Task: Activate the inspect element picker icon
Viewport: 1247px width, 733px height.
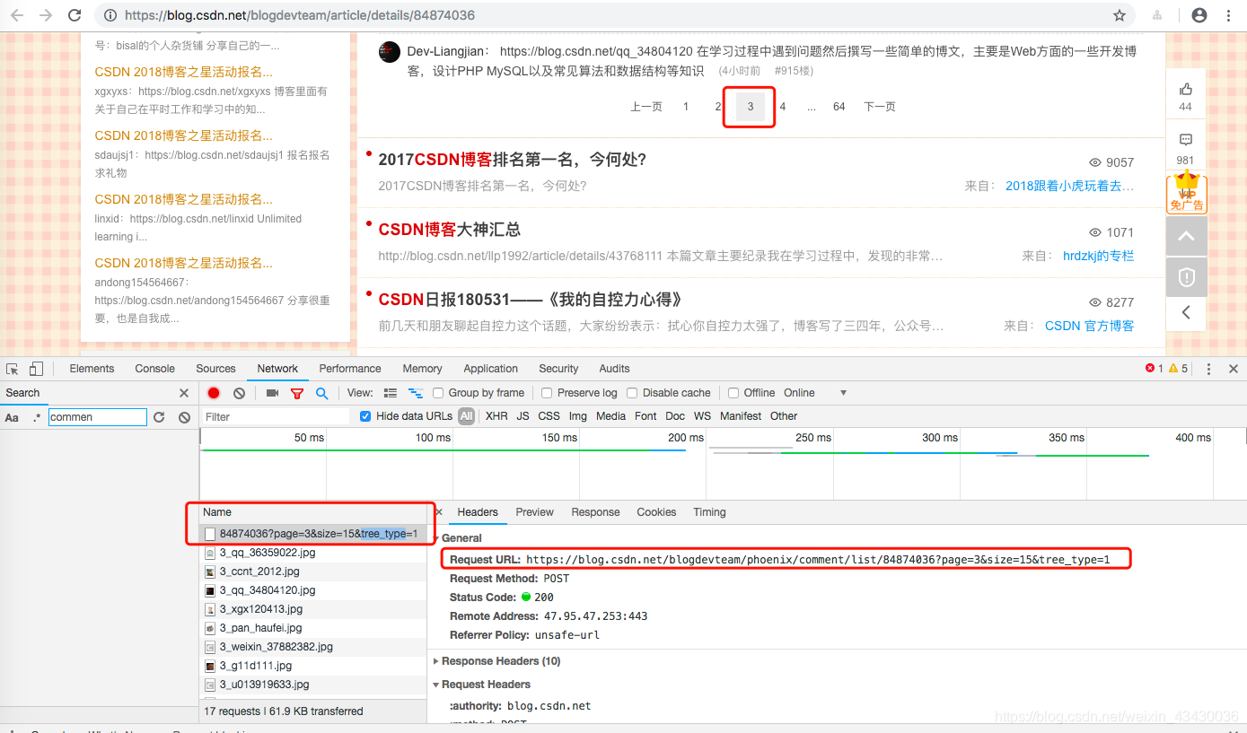Action: [x=13, y=369]
